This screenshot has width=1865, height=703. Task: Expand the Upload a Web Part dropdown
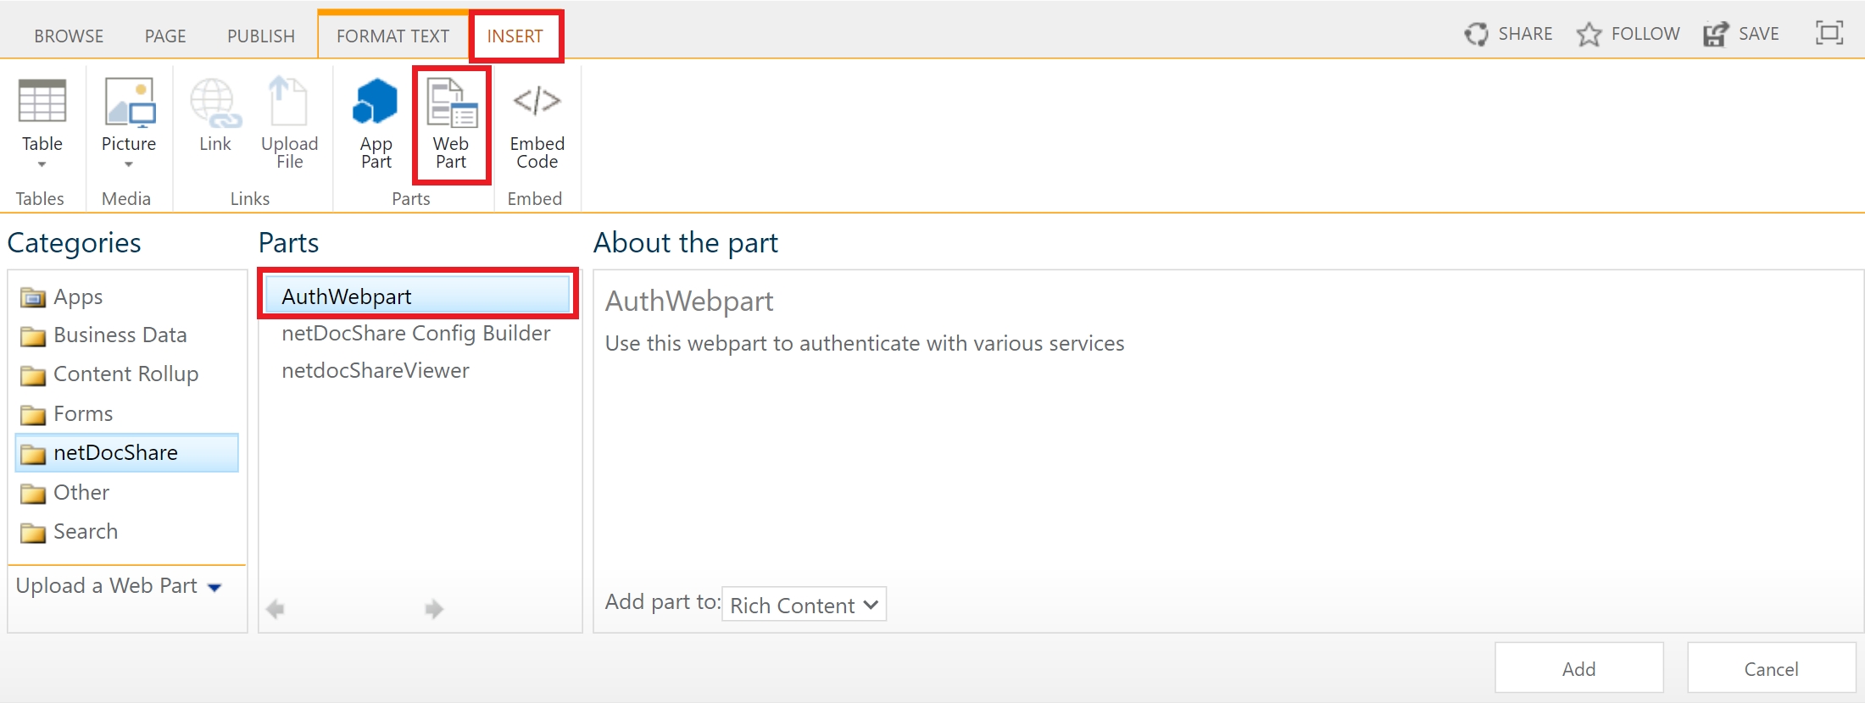pos(119,586)
